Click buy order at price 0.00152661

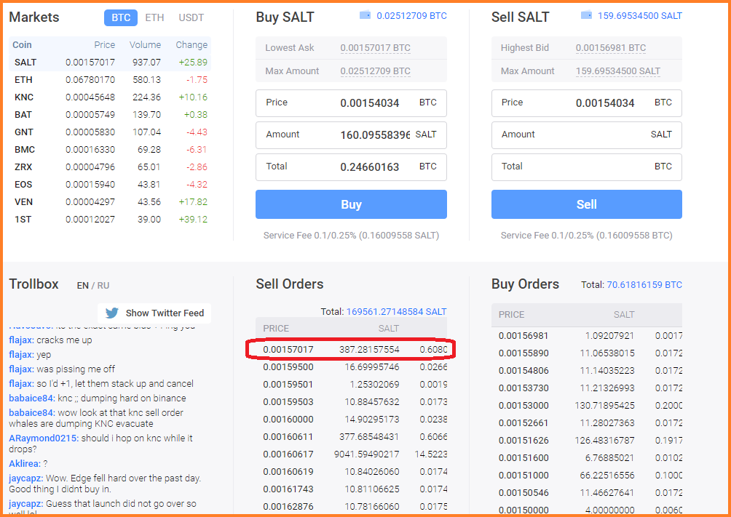[587, 423]
